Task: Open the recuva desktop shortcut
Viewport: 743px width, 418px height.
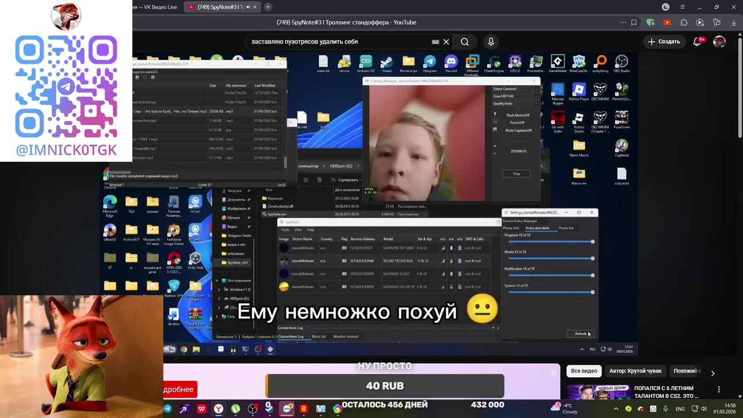Action: (344, 64)
